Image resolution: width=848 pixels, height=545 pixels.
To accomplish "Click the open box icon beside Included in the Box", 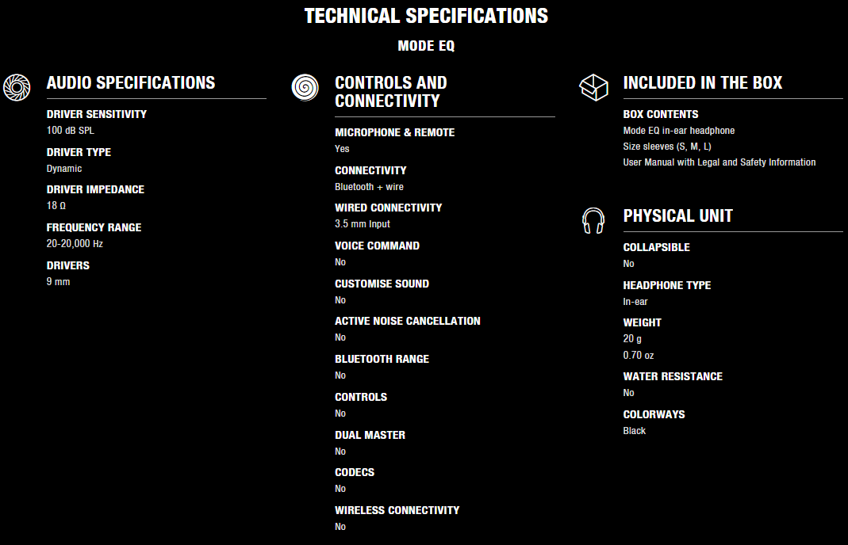I will [x=593, y=87].
